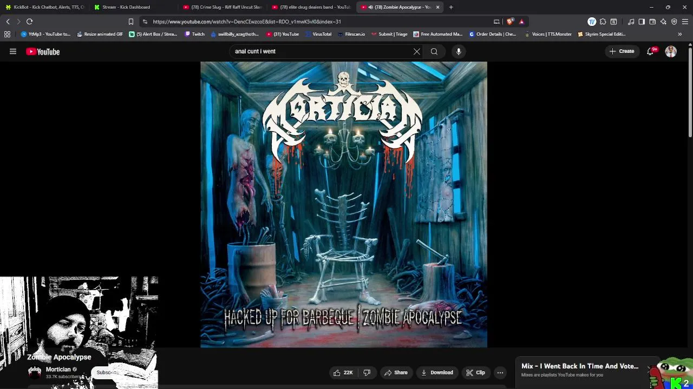Open more actions three-dot menu
This screenshot has height=389, width=693.
(x=500, y=372)
